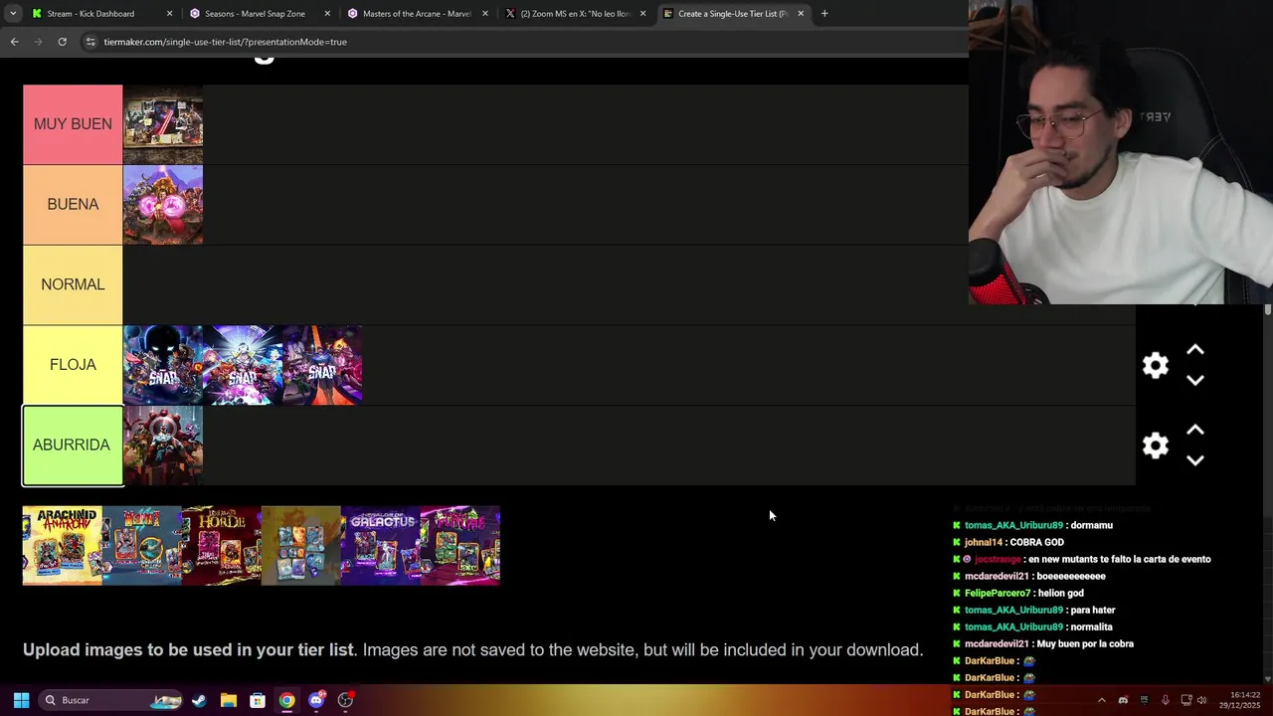Click chat username FelipeParcero7

998,594
